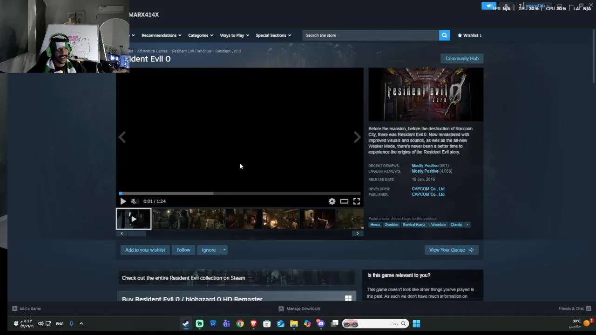596x335 pixels.
Task: Open developer CAPCOM Co., Ltd. link
Action: click(x=428, y=189)
